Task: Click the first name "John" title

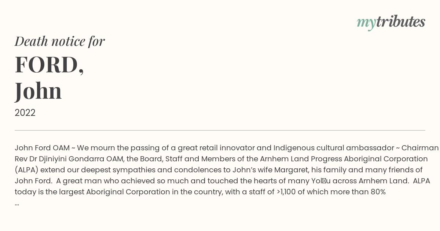Action: pyautogui.click(x=38, y=91)
